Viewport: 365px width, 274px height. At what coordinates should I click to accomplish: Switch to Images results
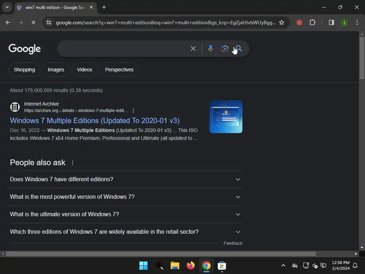click(56, 70)
